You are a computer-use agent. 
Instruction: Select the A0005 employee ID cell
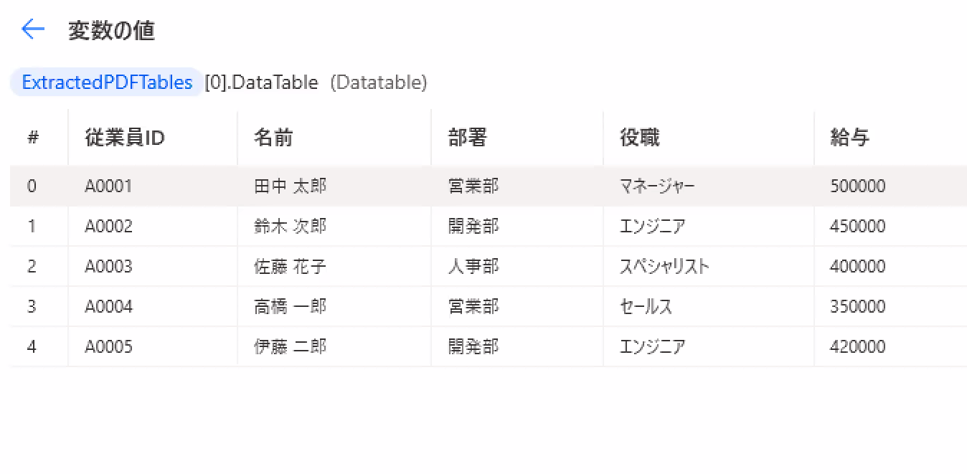108,347
